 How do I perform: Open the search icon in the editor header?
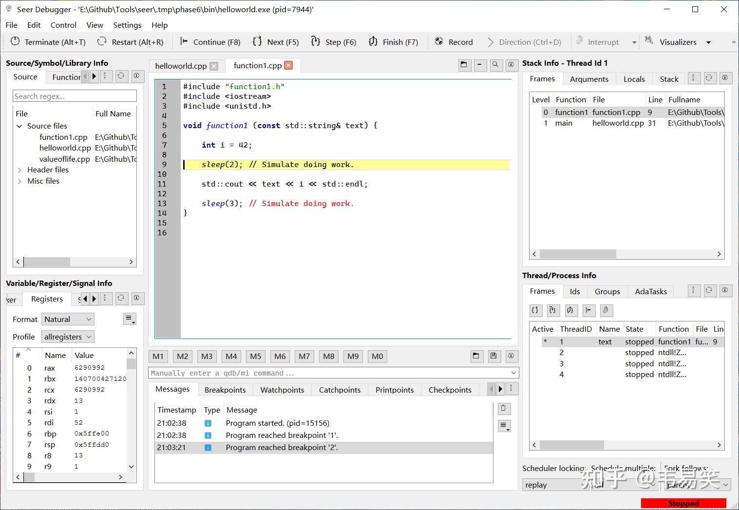click(x=495, y=65)
